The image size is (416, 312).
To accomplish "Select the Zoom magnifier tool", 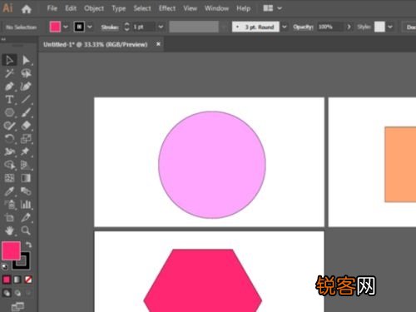I will 26,230.
